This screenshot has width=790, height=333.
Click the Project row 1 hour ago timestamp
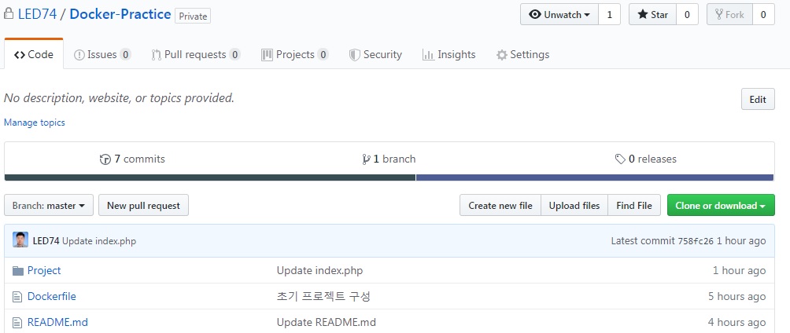pyautogui.click(x=739, y=271)
